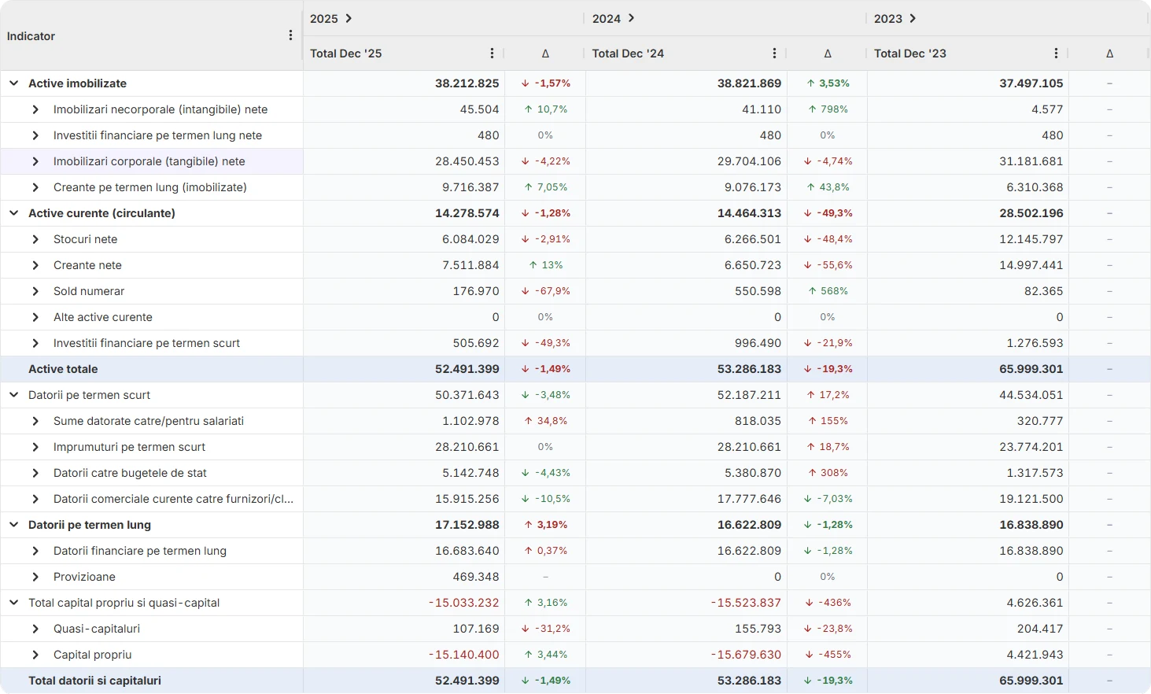Click the Total Dec '24 column header
The image size is (1151, 694).
[628, 54]
